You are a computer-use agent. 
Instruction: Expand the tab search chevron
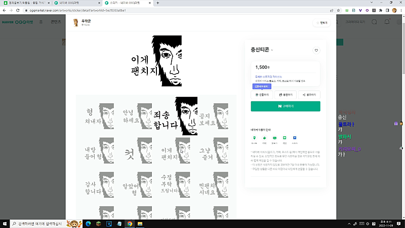(x=372, y=3)
